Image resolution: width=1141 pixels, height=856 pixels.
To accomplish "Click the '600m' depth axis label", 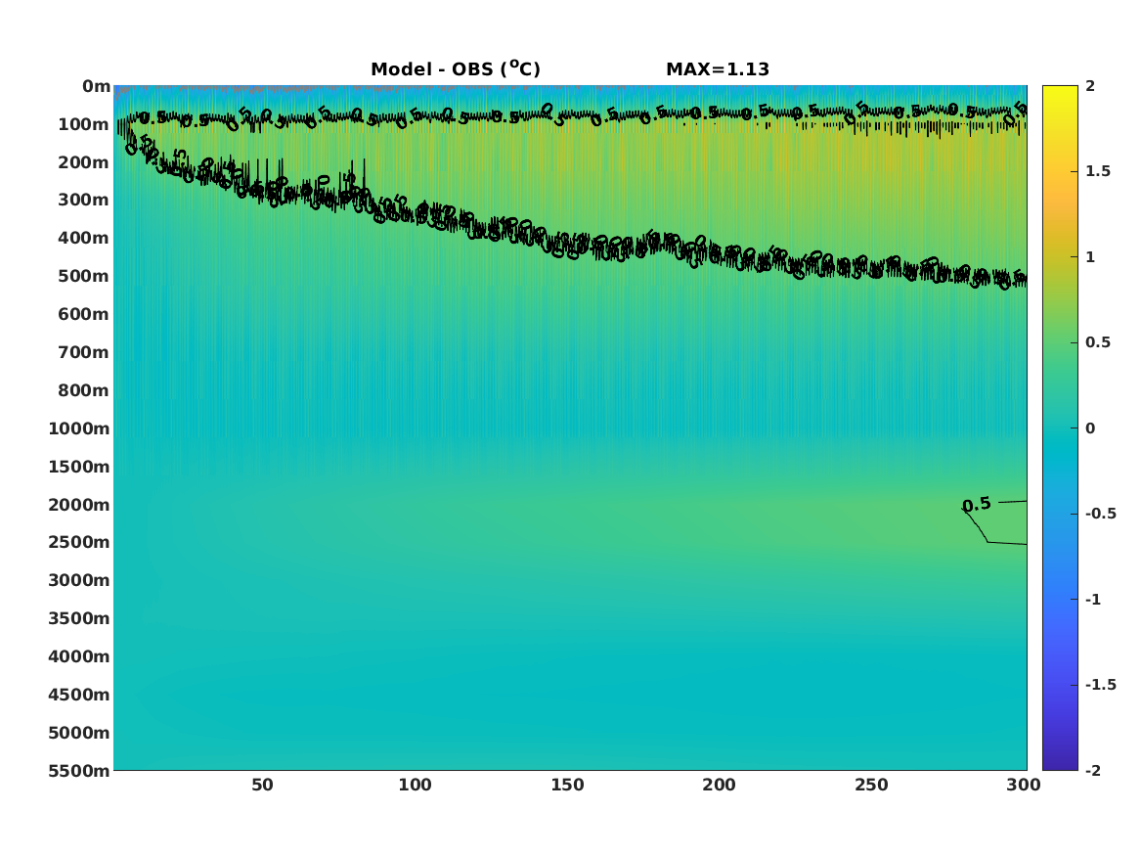I will (x=84, y=314).
